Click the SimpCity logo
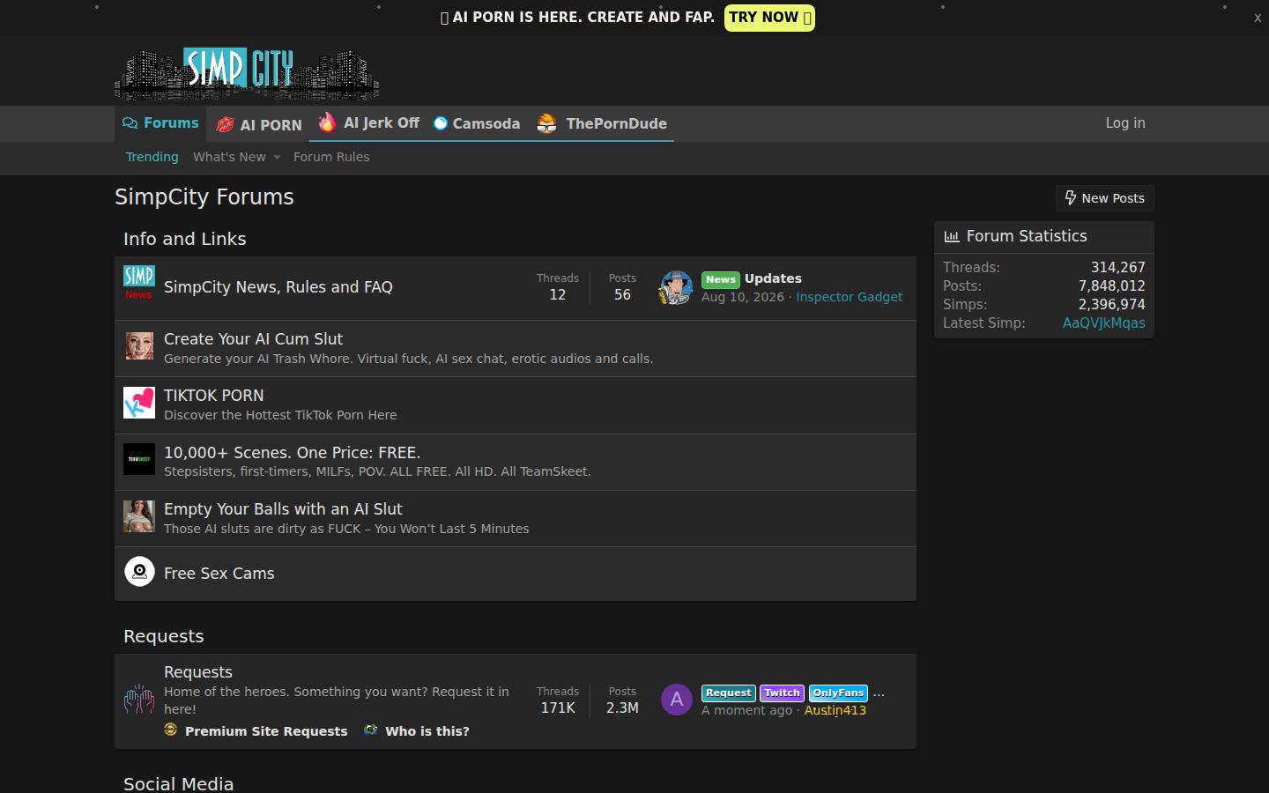 pos(247,72)
